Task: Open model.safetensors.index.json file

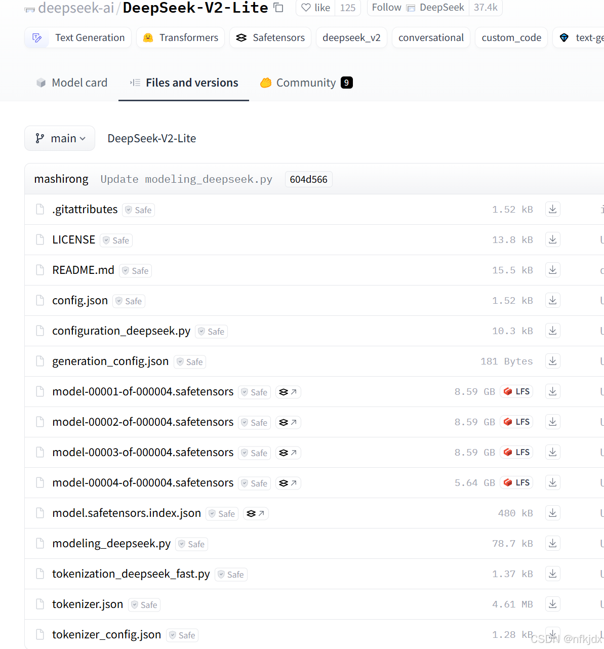Action: [x=127, y=513]
